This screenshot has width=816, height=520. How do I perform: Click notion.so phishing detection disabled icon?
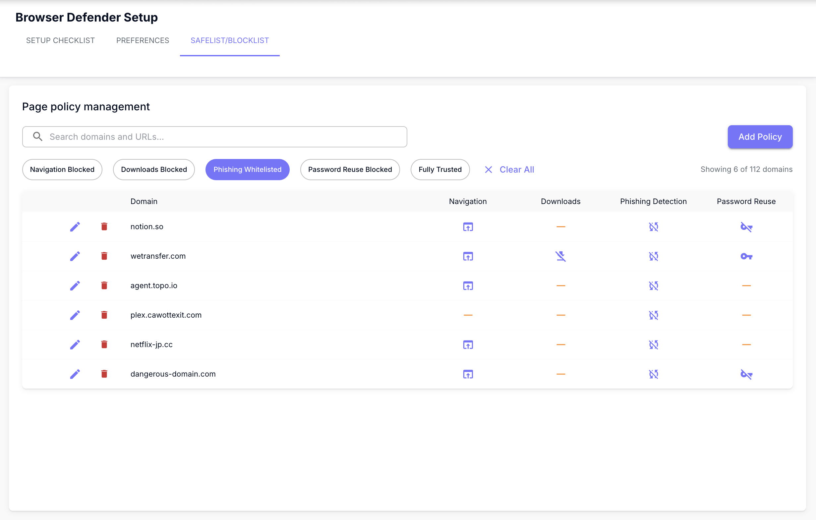pos(653,227)
